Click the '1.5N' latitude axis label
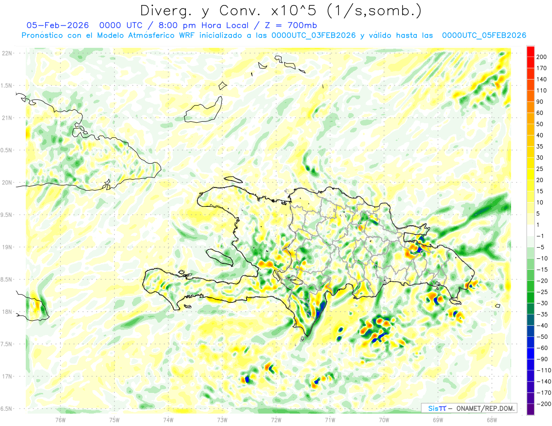552x426 pixels. (7, 85)
